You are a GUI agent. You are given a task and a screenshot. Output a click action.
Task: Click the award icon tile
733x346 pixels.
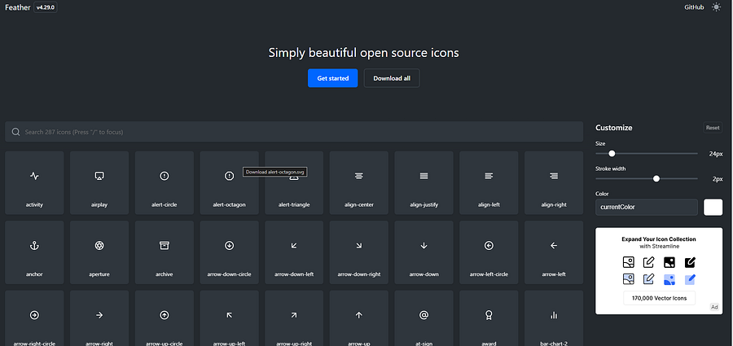(489, 318)
